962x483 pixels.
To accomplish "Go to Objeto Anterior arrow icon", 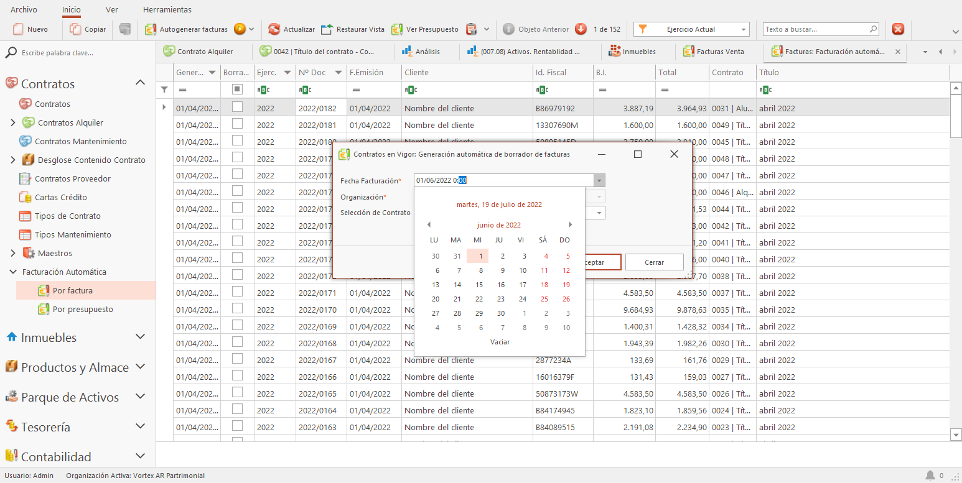I will click(508, 29).
